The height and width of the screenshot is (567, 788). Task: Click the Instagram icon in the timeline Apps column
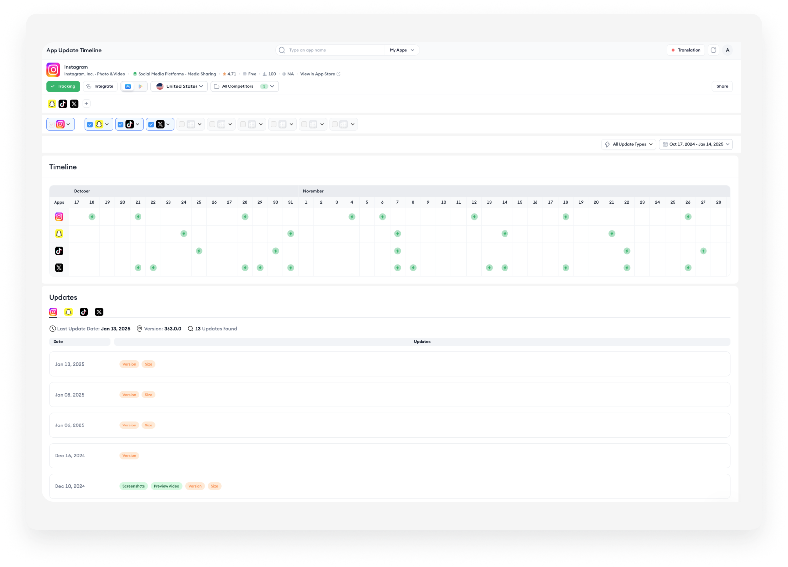[59, 217]
